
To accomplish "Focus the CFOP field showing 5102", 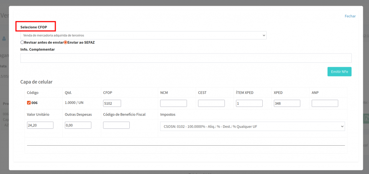I will click(x=112, y=103).
